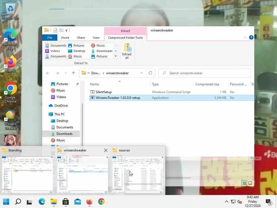Collapse the ribbon with the chevron
The height and width of the screenshot is (208, 277).
click(245, 37)
